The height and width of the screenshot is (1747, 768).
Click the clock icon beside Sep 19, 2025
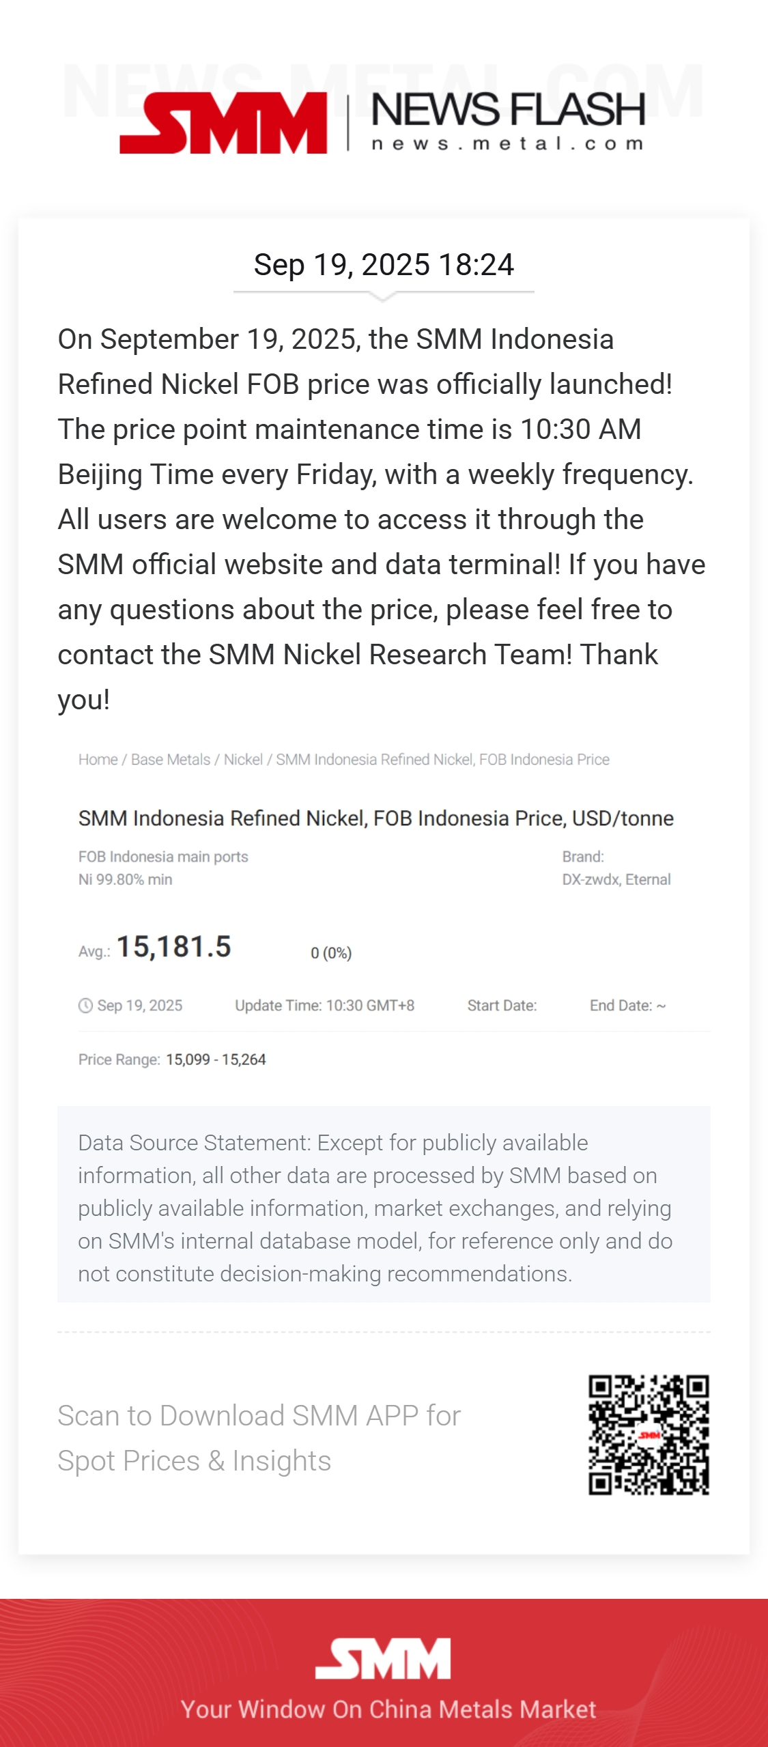85,1006
